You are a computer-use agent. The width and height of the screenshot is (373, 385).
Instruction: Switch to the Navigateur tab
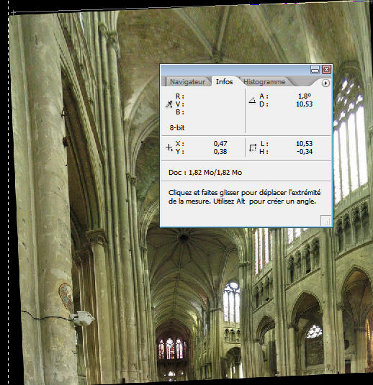[187, 82]
